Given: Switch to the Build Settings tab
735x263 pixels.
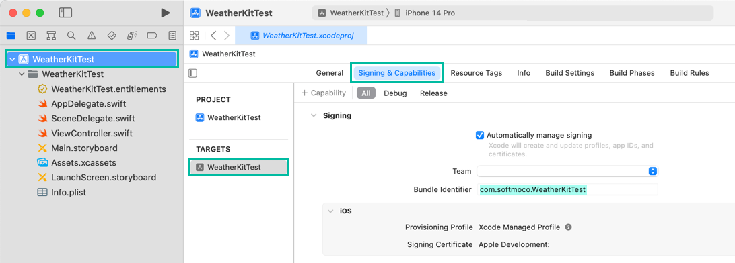Looking at the screenshot, I should (569, 73).
